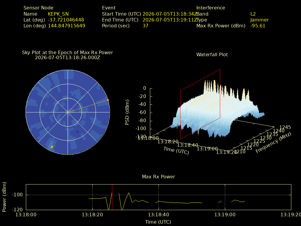Screen dimensions: 301x226
Task: Click the dark blue spot in sky plot
Action: pyautogui.click(x=77, y=132)
